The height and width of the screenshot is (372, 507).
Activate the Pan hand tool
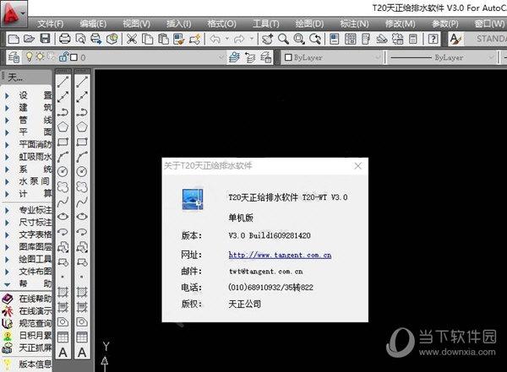point(266,39)
